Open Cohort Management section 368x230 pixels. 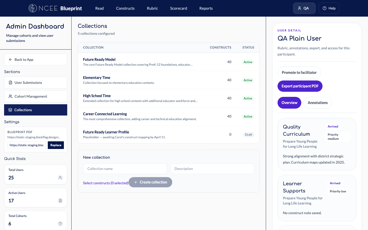pyautogui.click(x=36, y=96)
